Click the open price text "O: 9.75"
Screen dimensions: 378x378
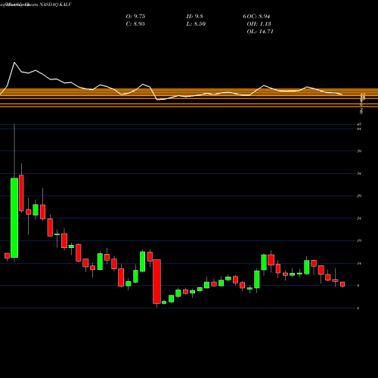[x=135, y=17]
